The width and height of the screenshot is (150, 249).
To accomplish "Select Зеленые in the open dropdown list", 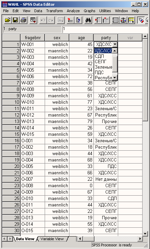I will [x=103, y=67].
